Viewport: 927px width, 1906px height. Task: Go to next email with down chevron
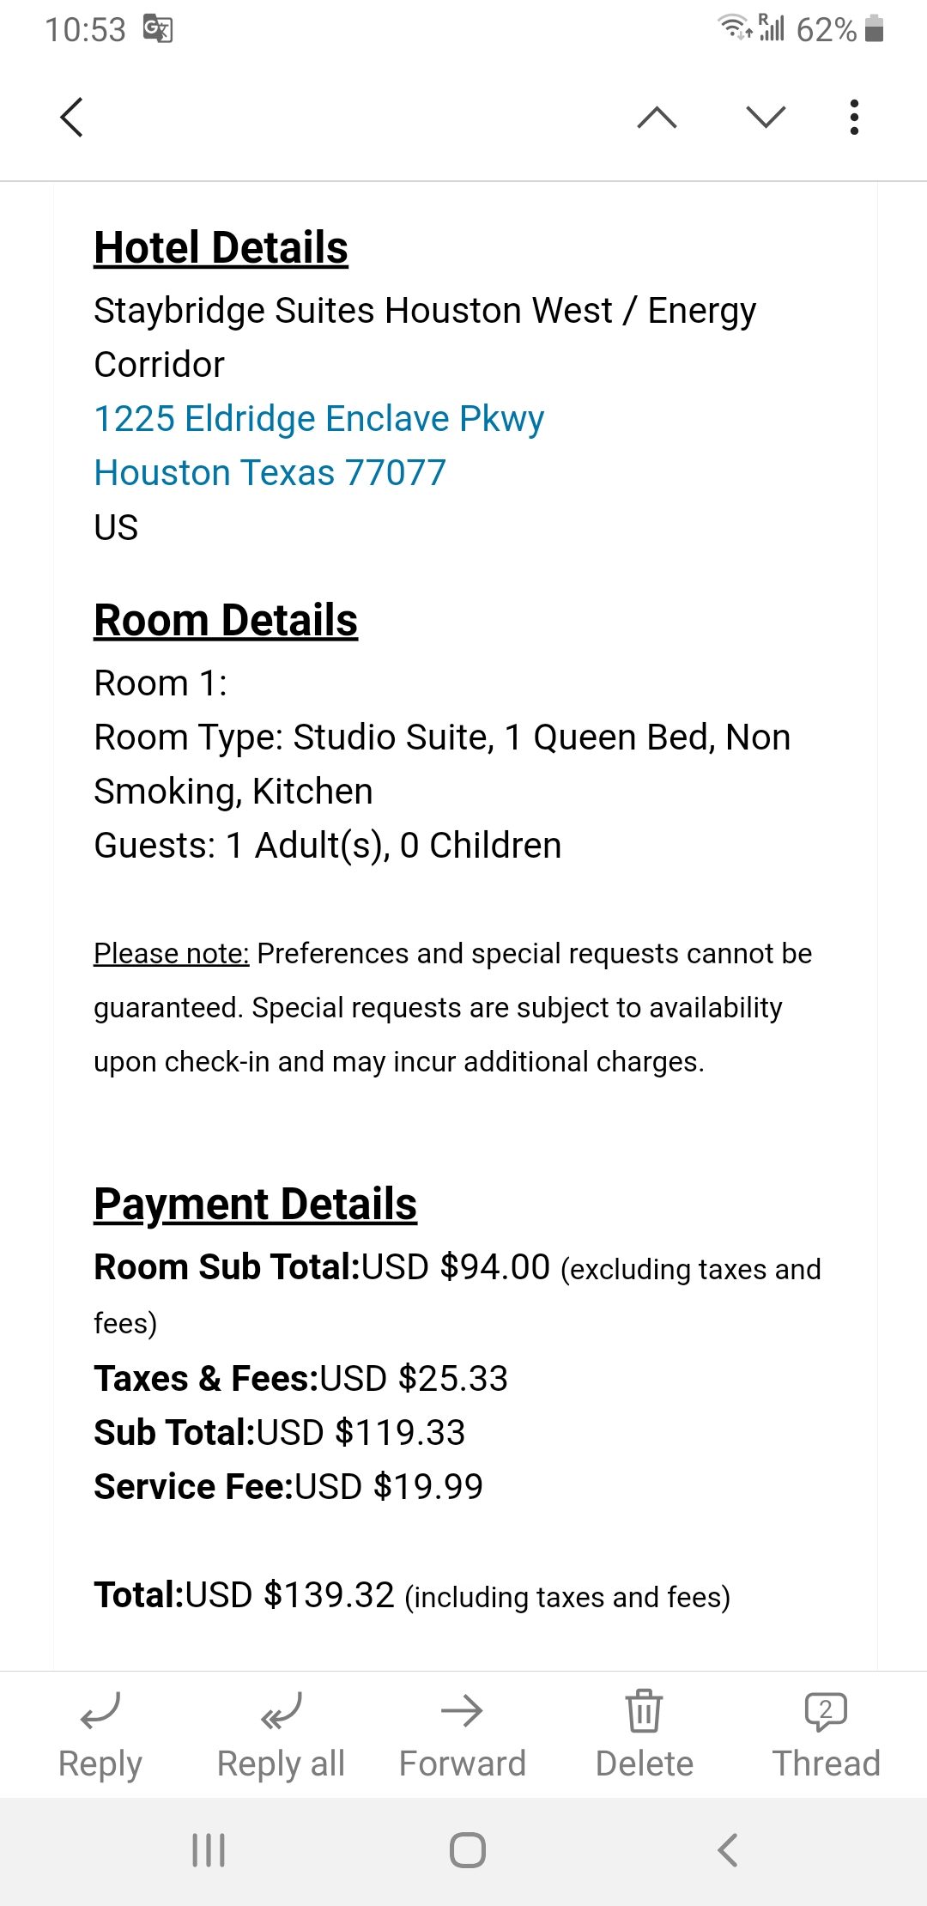point(766,117)
